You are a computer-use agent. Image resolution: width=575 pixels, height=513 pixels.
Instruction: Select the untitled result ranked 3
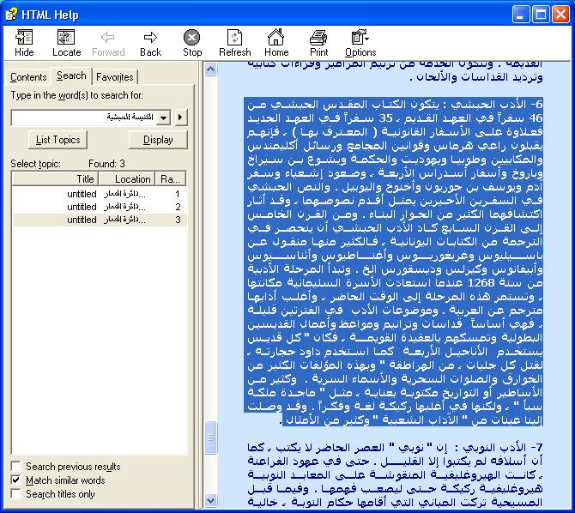100,220
